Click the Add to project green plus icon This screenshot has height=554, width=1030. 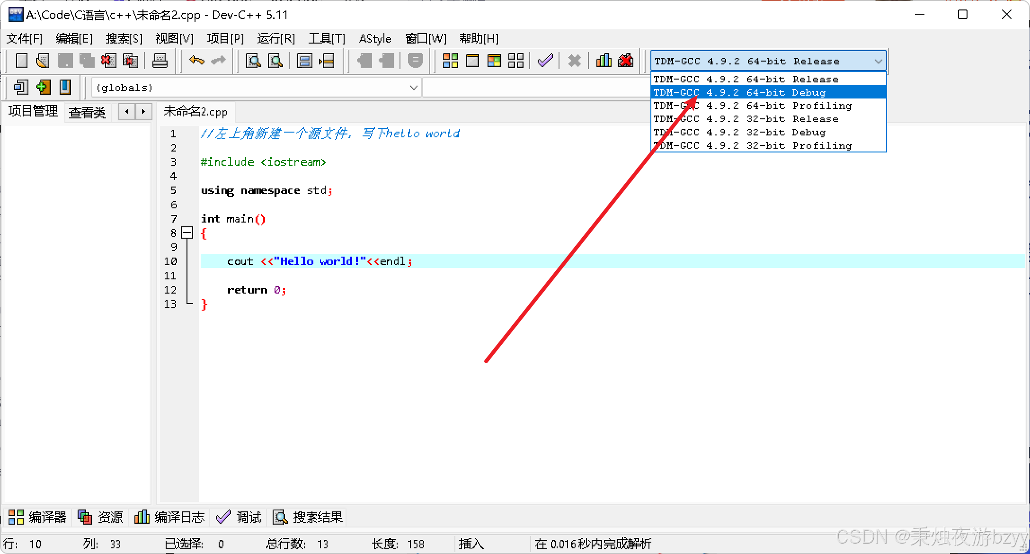pyautogui.click(x=43, y=87)
